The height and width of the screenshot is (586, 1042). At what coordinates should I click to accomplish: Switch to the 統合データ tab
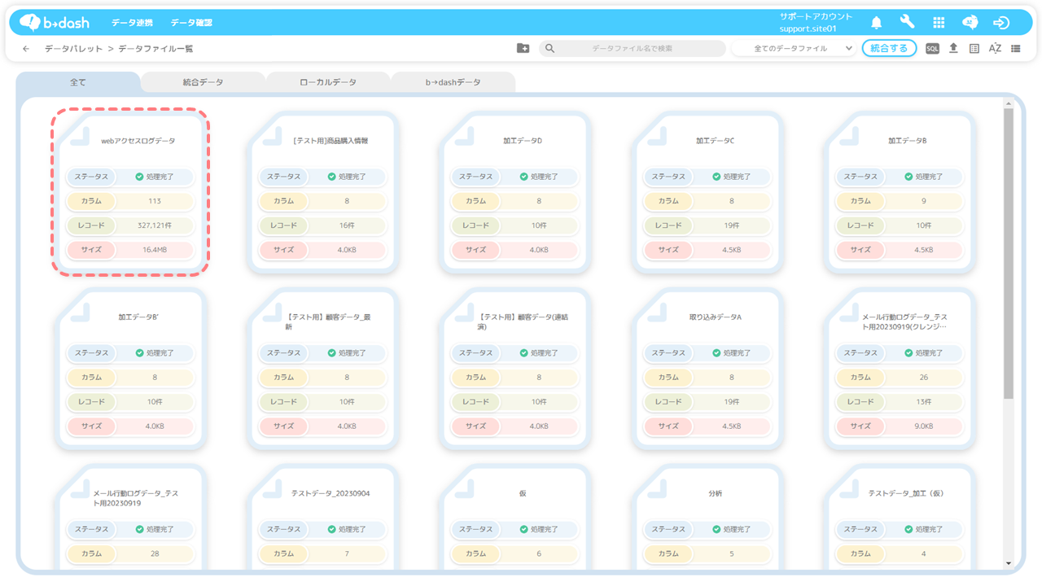[203, 82]
